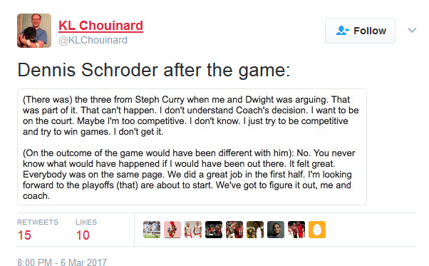
Task: Click the @KLChouinard handle
Action: [93, 40]
